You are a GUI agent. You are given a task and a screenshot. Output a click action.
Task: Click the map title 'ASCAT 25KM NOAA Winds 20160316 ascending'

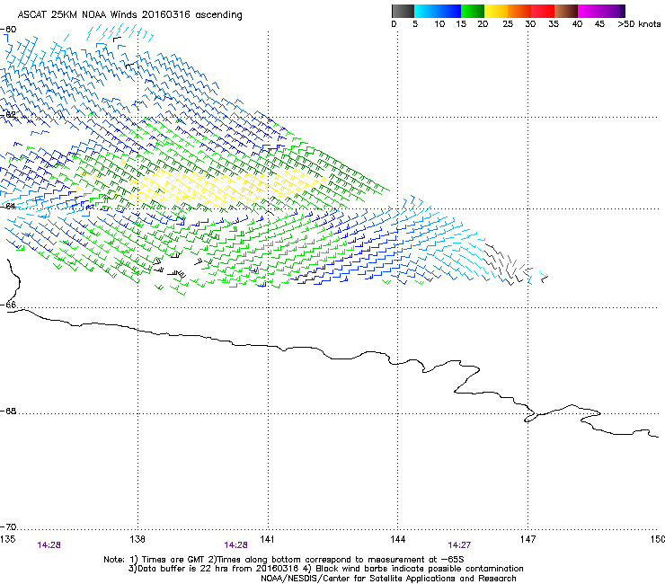pyautogui.click(x=129, y=15)
